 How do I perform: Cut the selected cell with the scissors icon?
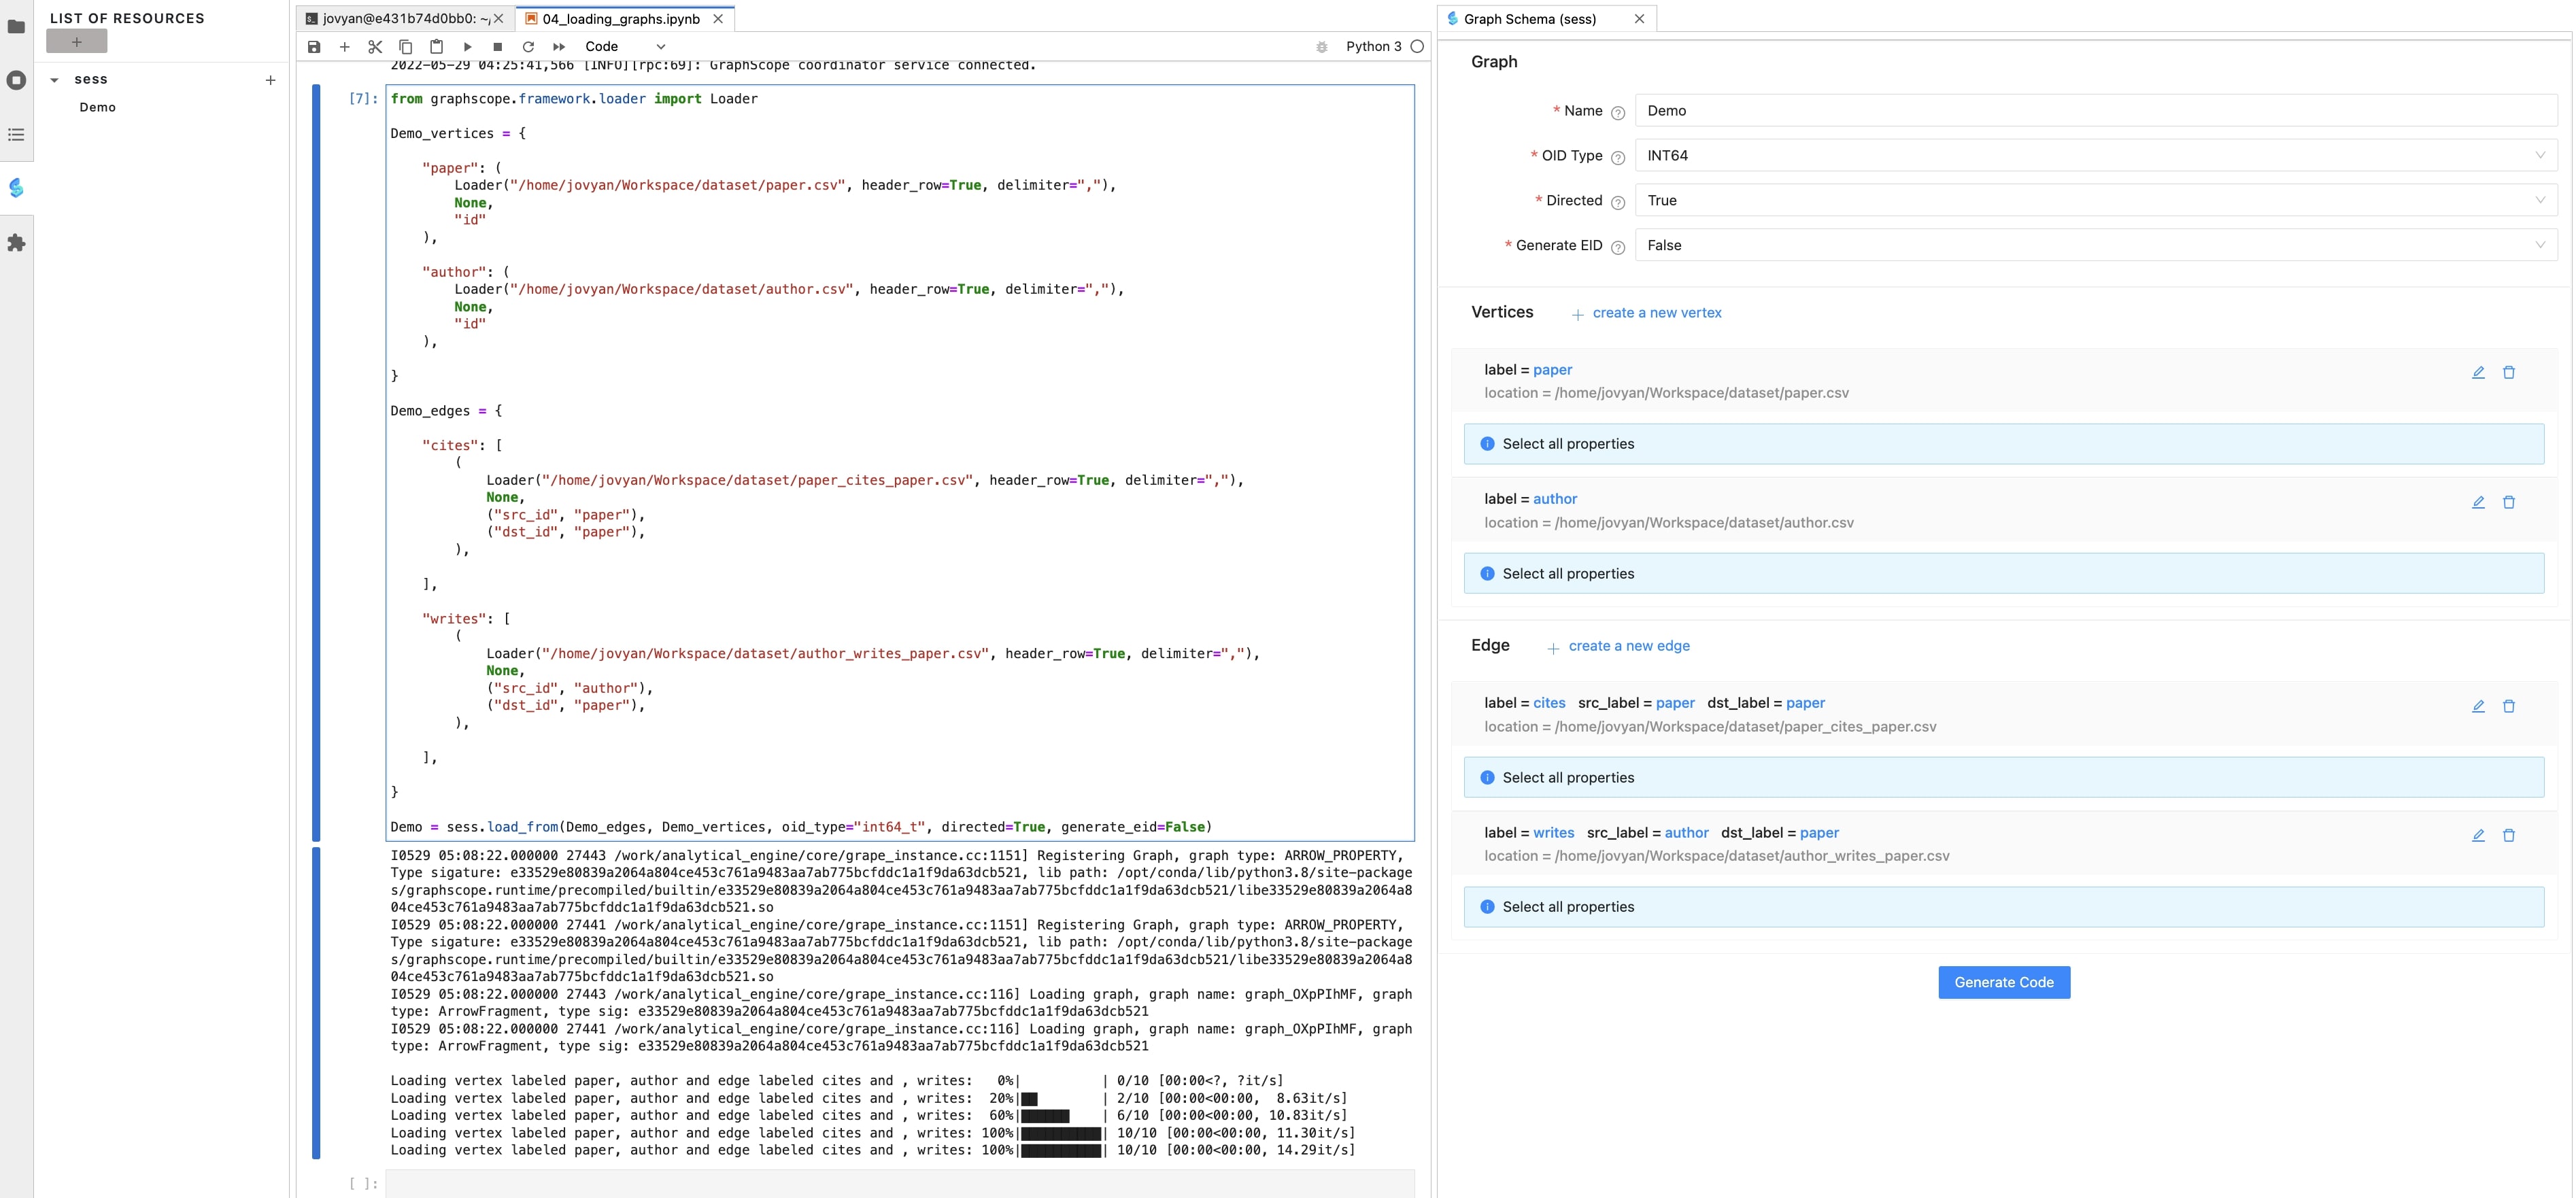click(375, 47)
